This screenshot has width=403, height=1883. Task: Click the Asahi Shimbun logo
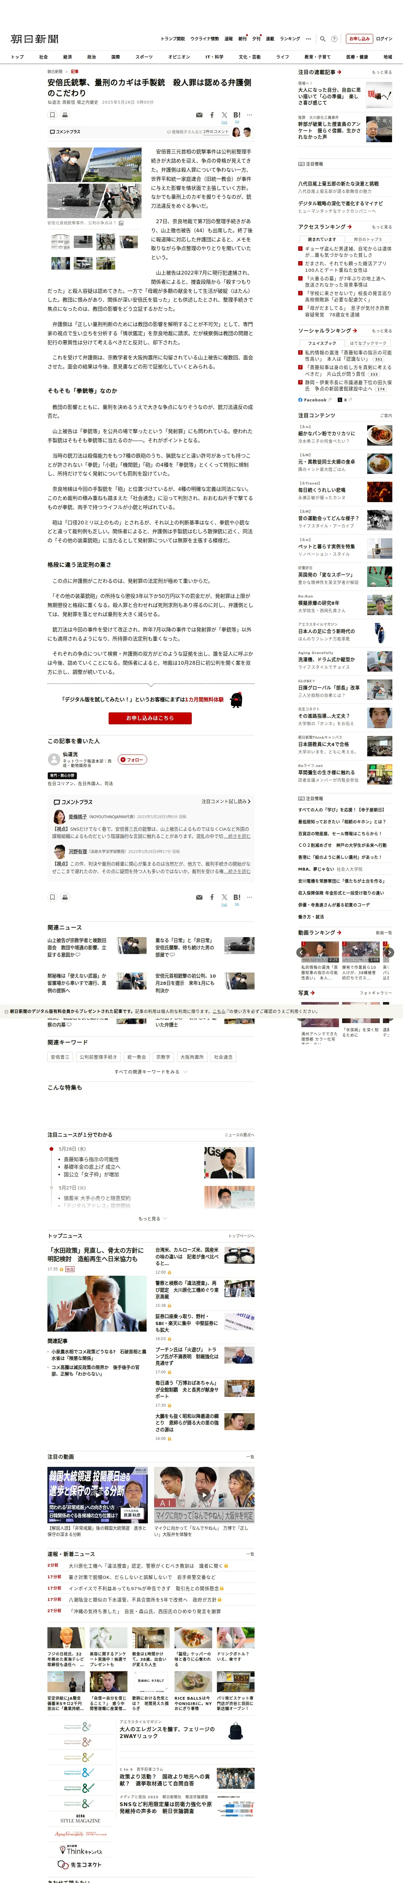[x=35, y=39]
